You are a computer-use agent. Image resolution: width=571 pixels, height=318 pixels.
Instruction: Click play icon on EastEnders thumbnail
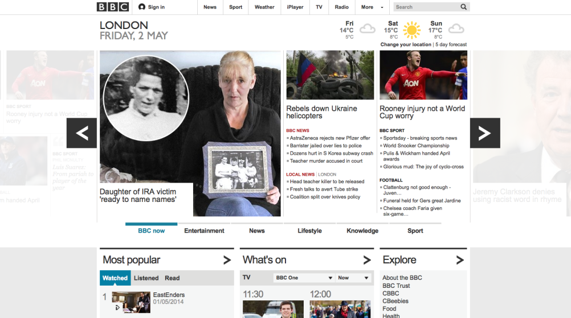117,307
